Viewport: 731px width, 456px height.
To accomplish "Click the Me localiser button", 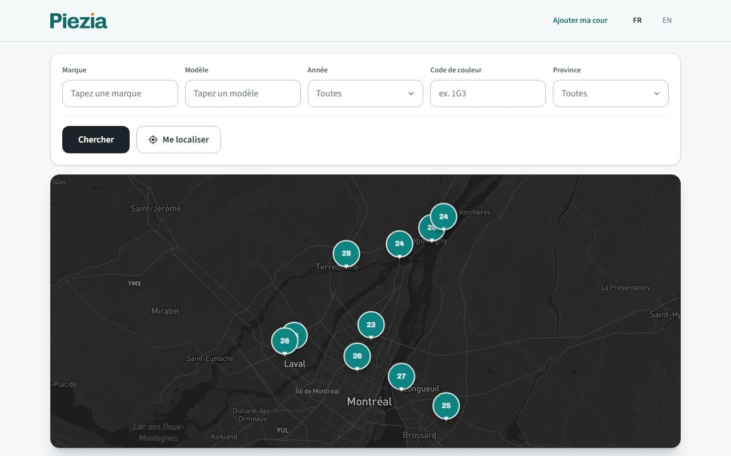I will pos(179,140).
